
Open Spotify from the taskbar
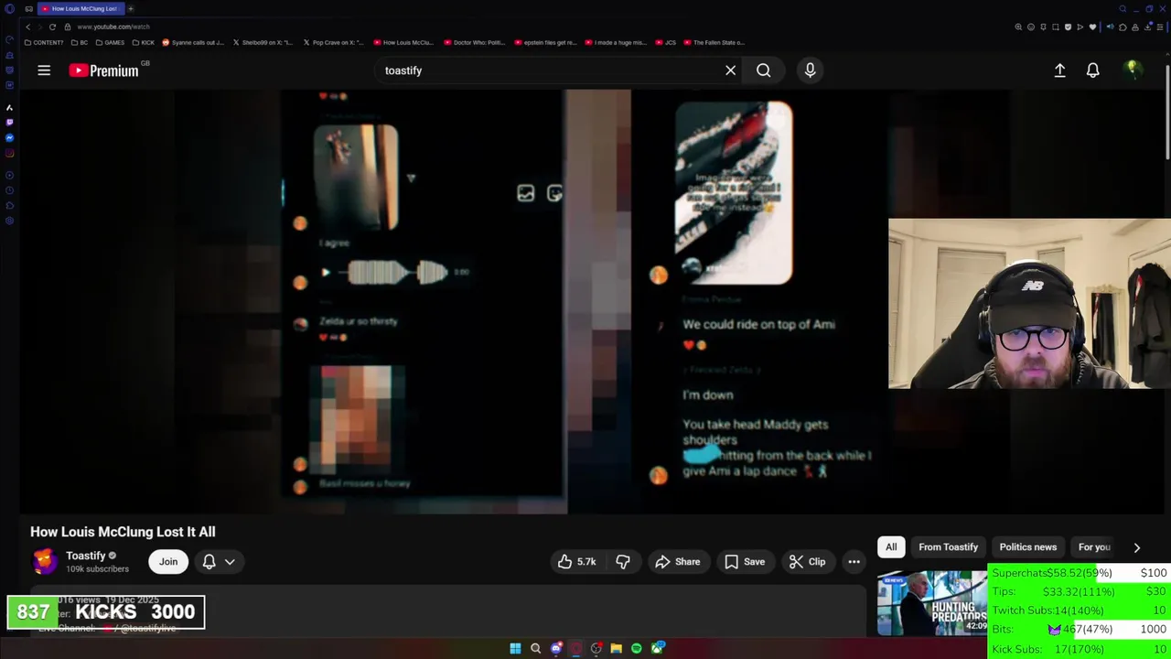coord(637,648)
